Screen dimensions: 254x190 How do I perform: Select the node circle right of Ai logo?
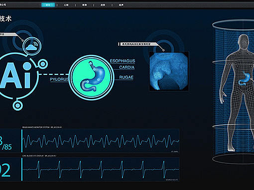click(43, 64)
